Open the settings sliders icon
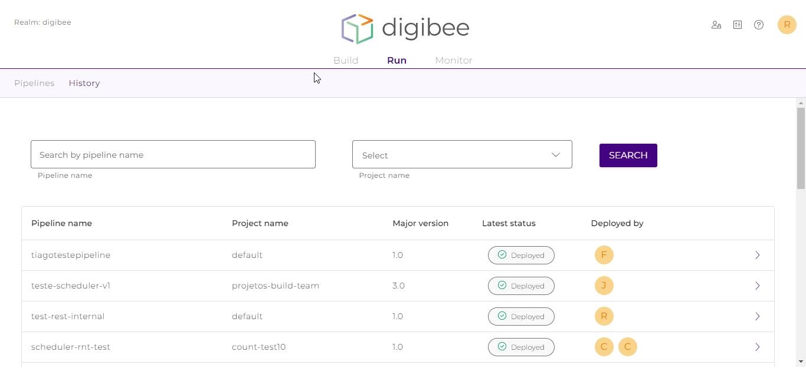 (737, 25)
